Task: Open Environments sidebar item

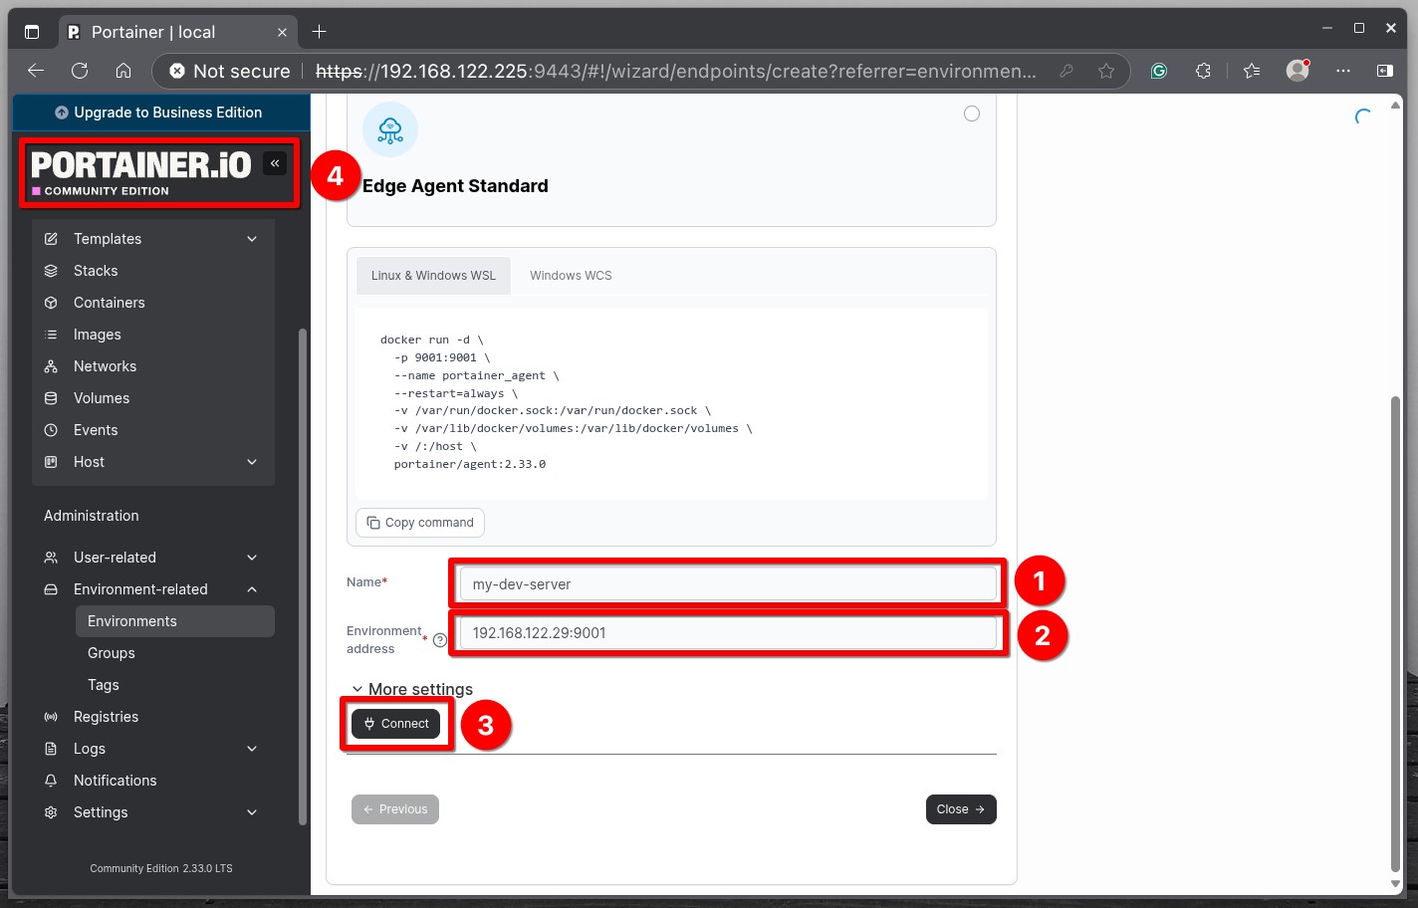Action: tap(175, 621)
